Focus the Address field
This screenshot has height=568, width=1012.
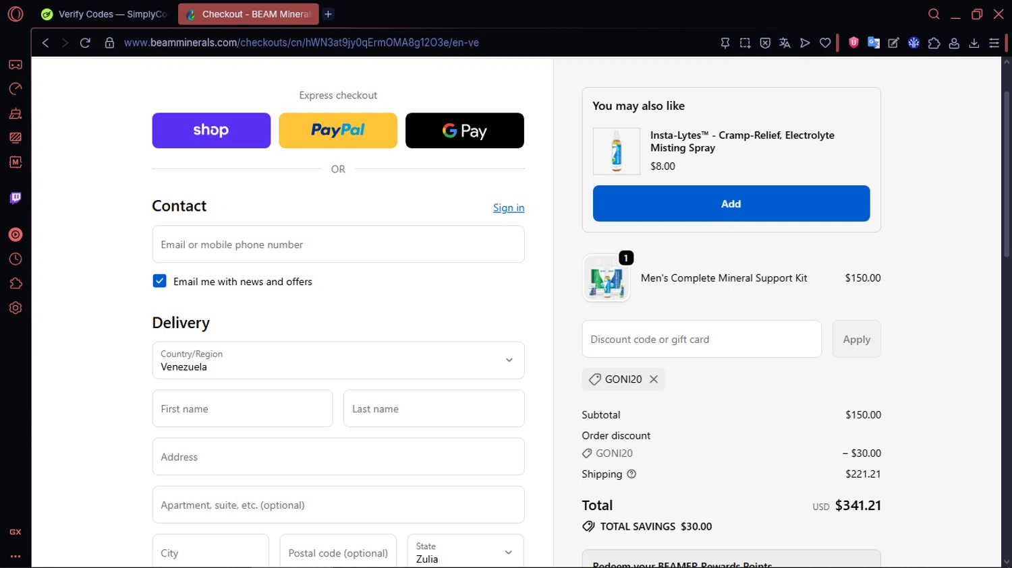pyautogui.click(x=338, y=457)
